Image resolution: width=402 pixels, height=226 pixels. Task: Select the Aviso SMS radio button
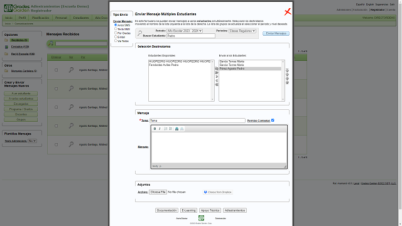click(x=116, y=25)
